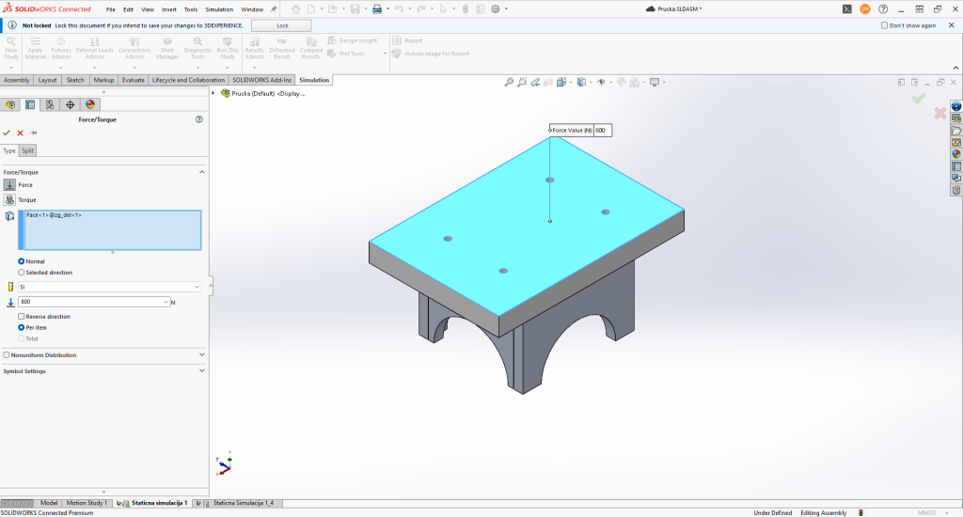The width and height of the screenshot is (963, 517).
Task: Switch to Evaluate ribbon tab
Action: point(134,81)
